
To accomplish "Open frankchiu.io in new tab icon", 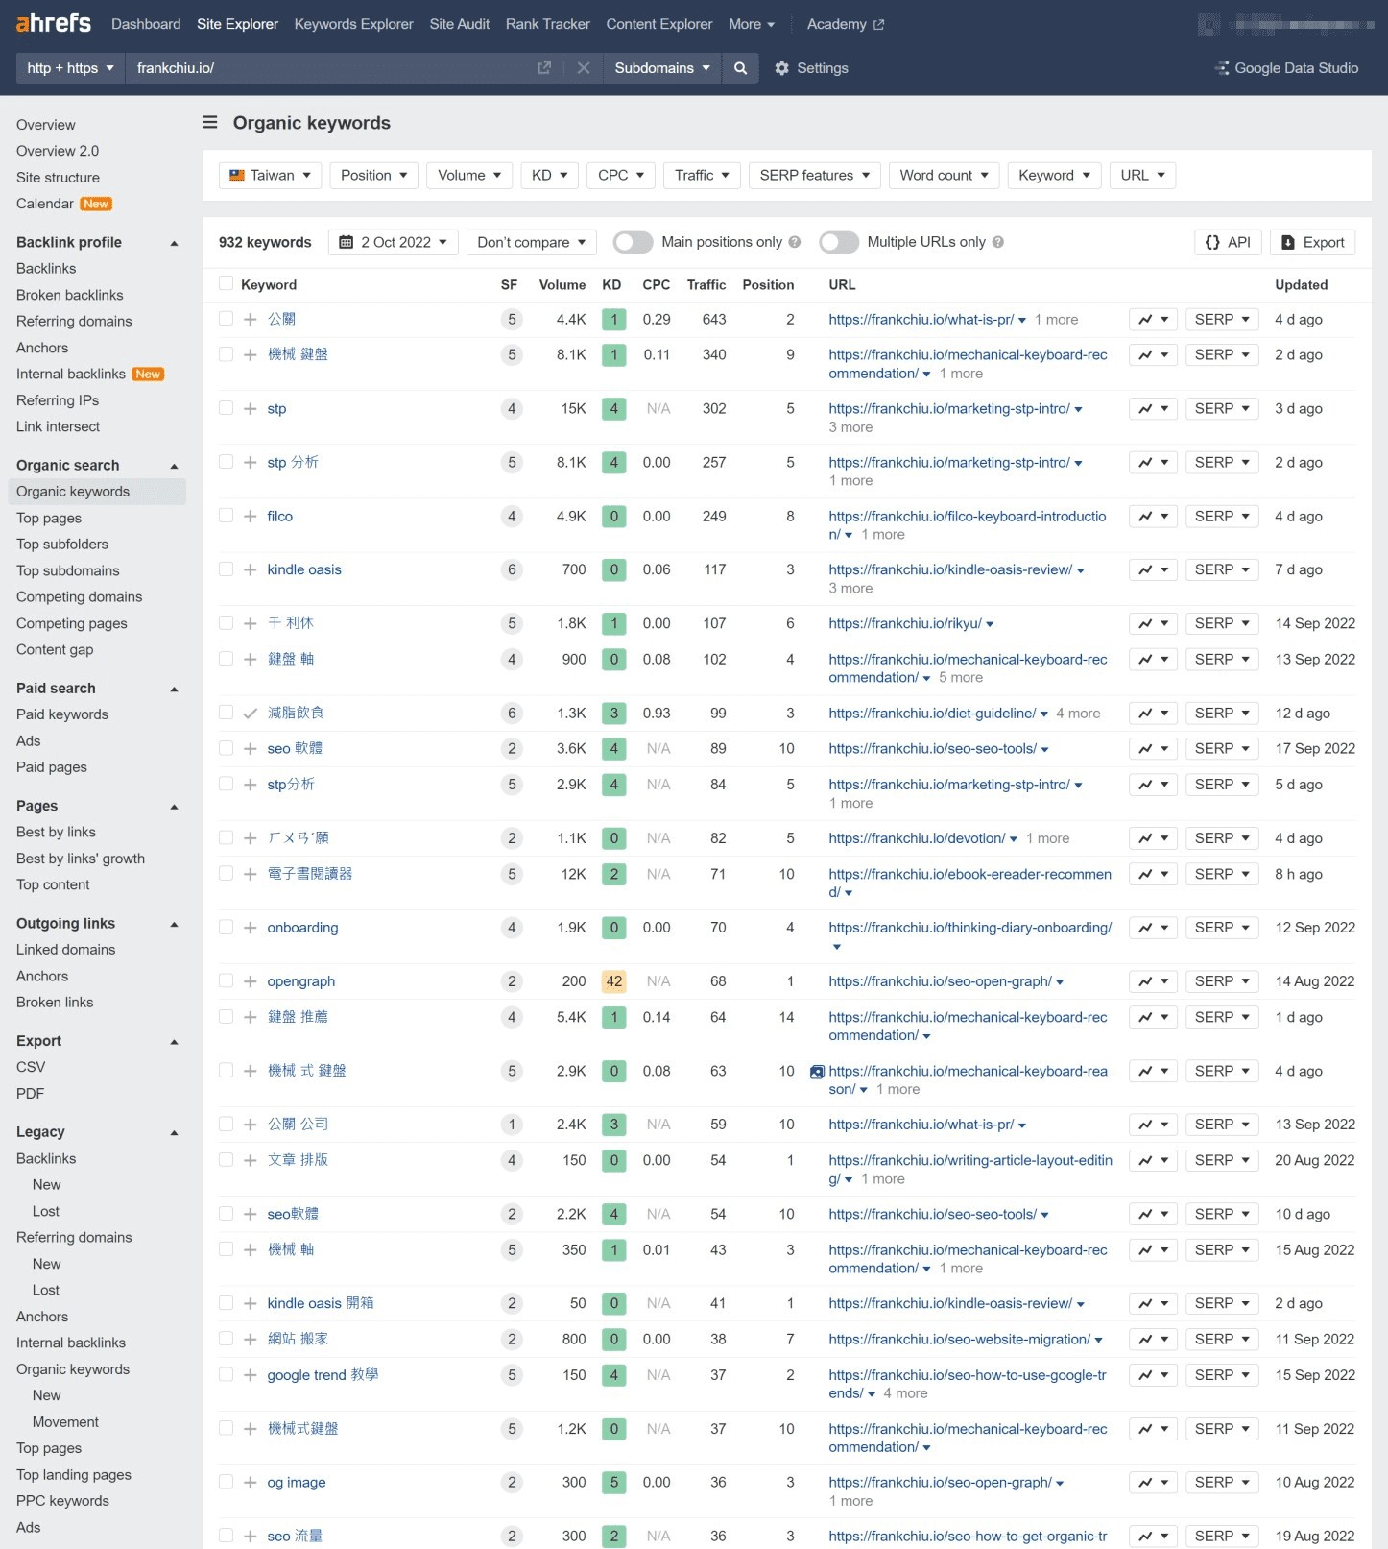I will tap(544, 68).
